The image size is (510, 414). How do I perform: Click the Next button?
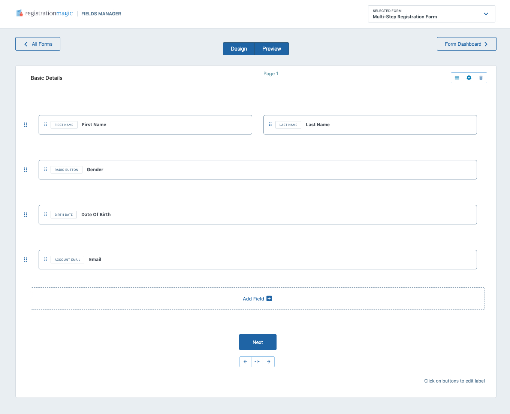coord(257,342)
